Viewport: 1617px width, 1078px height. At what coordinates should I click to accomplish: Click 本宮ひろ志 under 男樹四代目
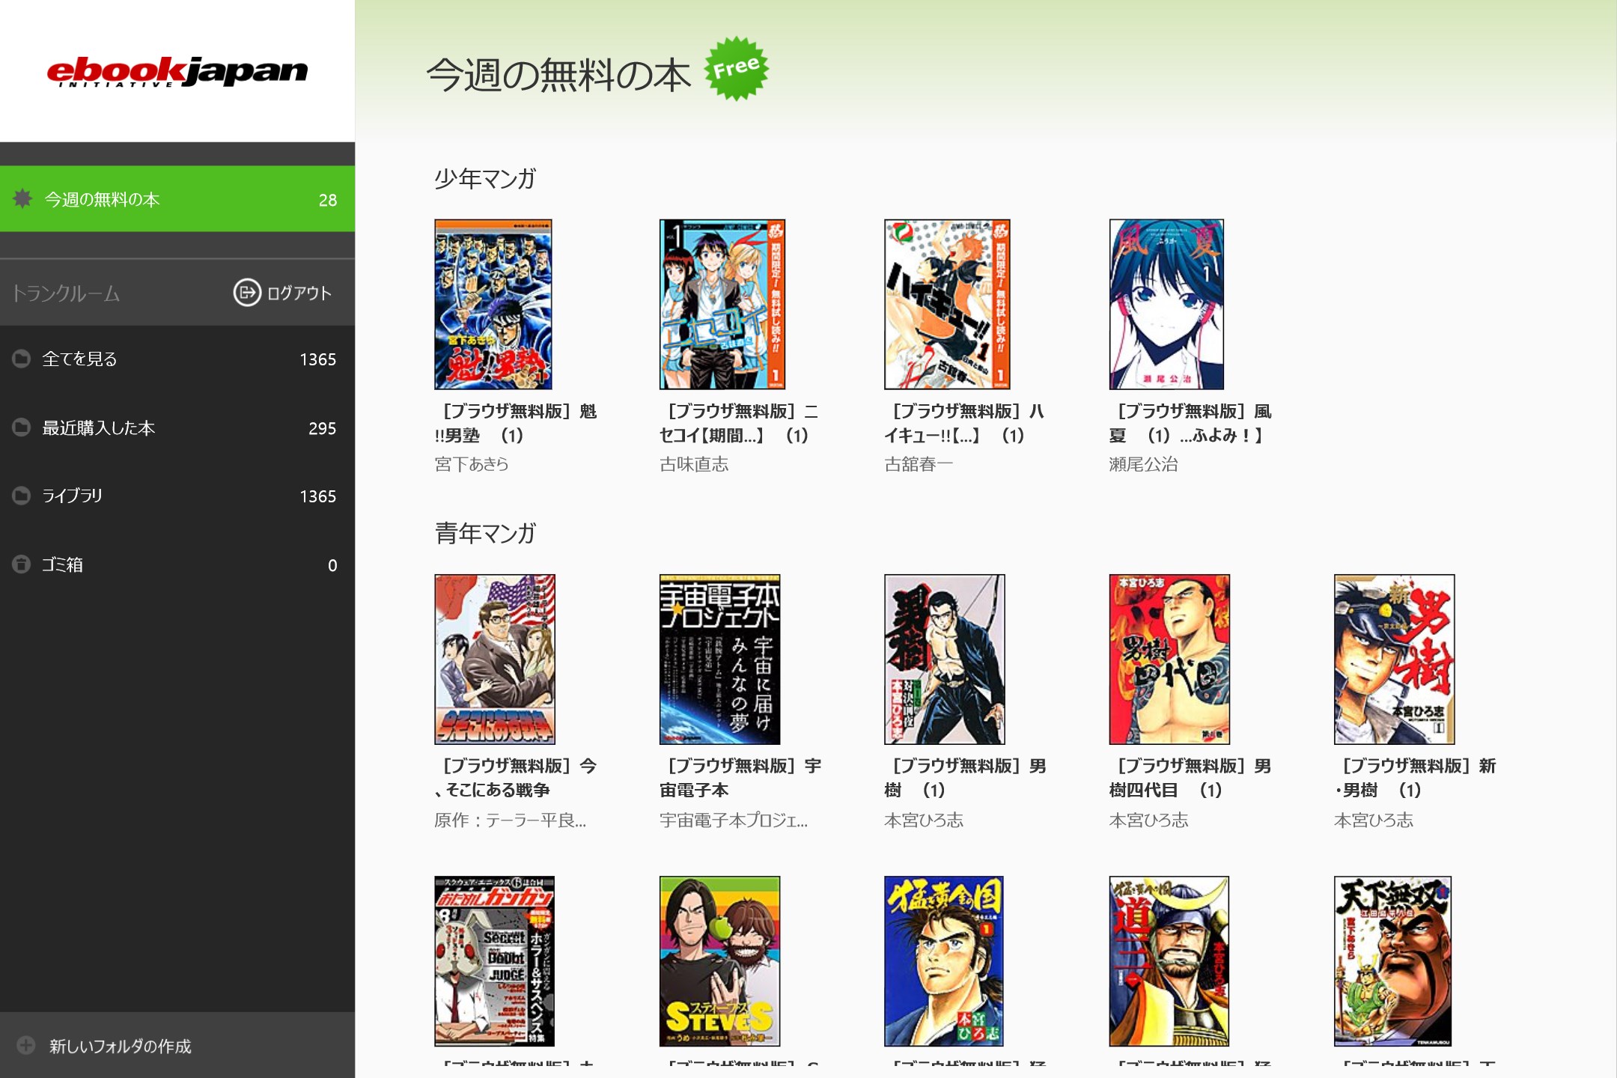tap(1148, 820)
